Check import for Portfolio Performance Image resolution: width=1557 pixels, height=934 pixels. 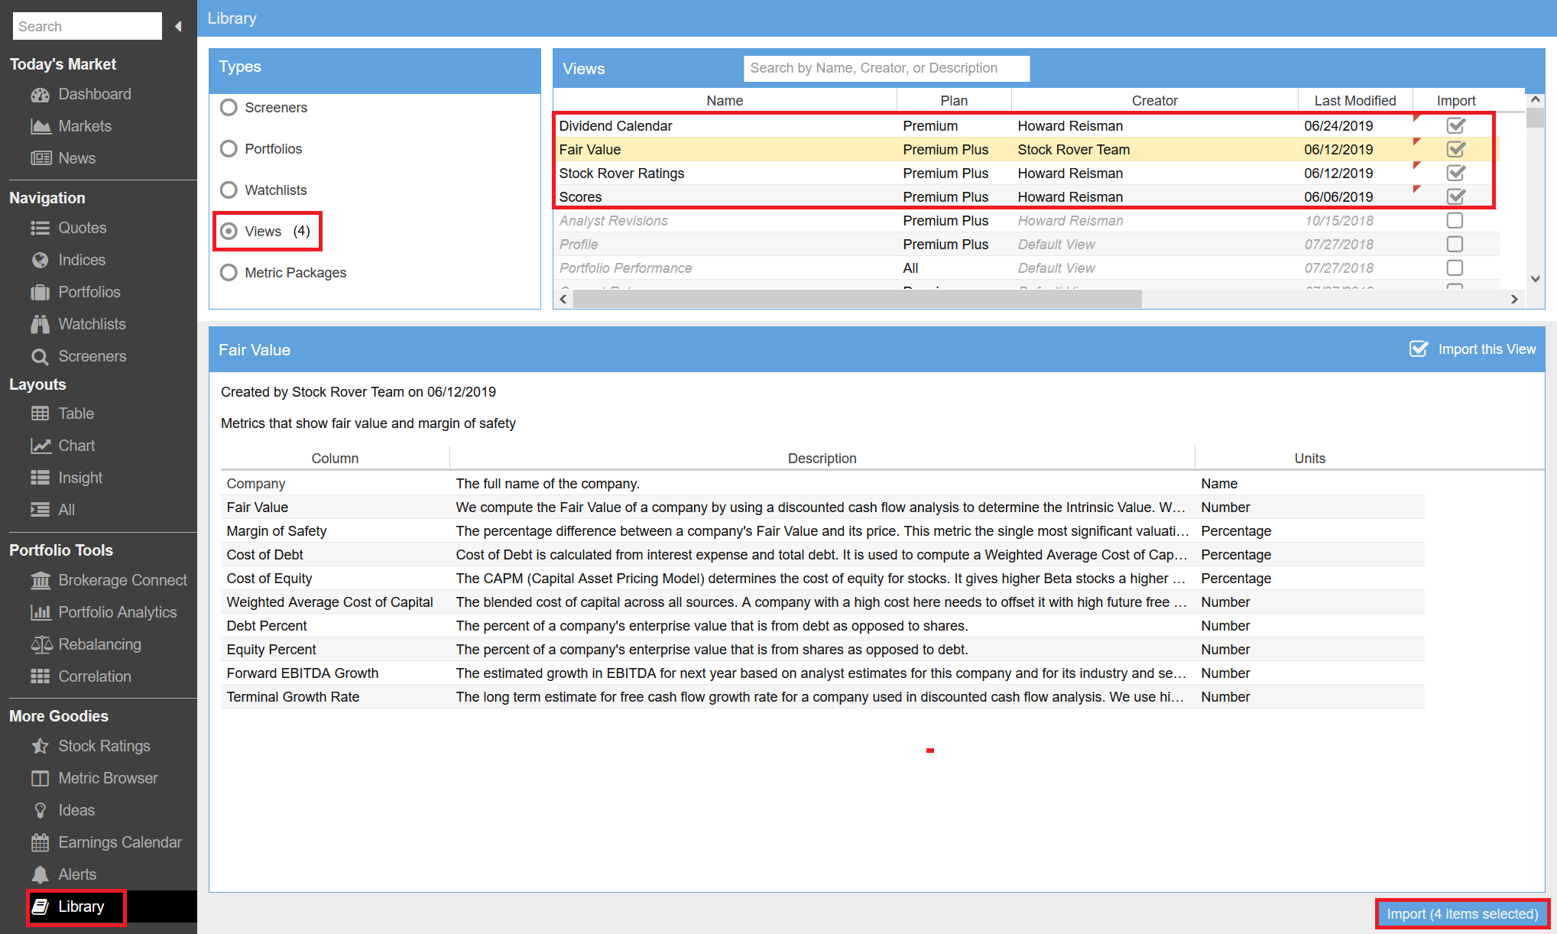(1455, 268)
